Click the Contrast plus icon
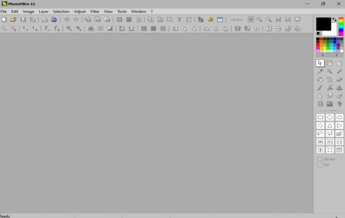Image resolution: width=345 pixels, height=218 pixels. (35, 29)
